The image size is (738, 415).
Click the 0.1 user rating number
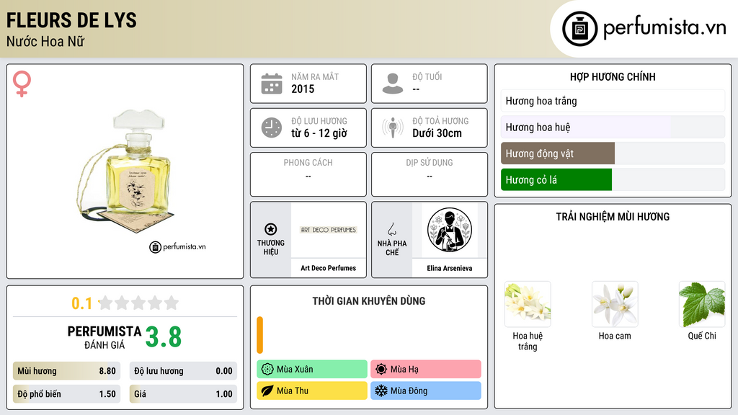tap(82, 303)
